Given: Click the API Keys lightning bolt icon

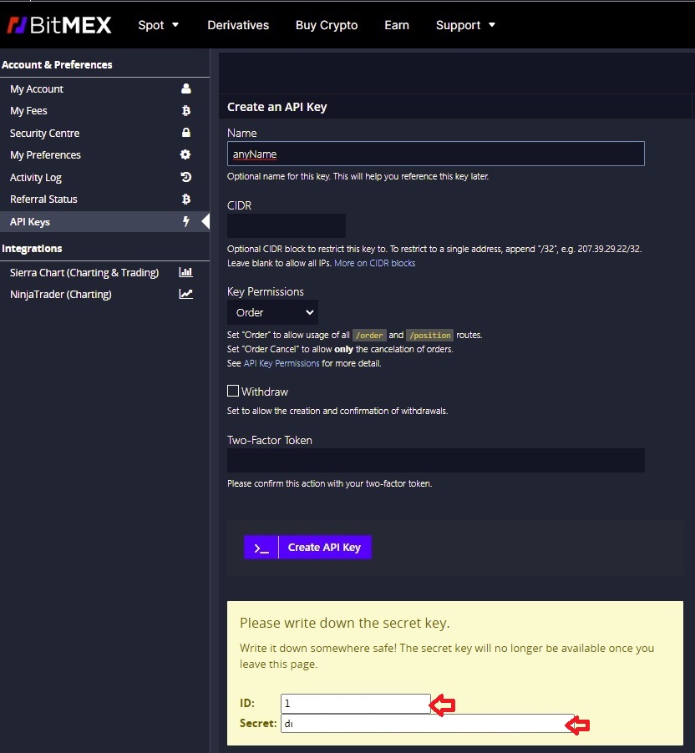Looking at the screenshot, I should click(x=186, y=221).
